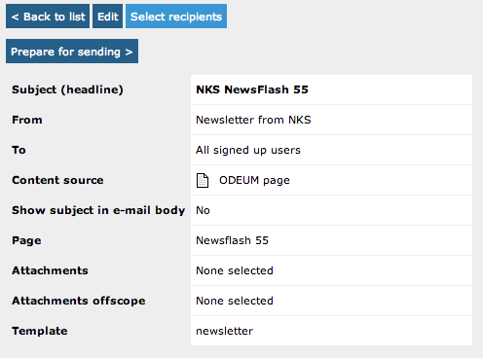Click Prepare for sending button
Image resolution: width=483 pixels, height=358 pixels.
pyautogui.click(x=72, y=52)
